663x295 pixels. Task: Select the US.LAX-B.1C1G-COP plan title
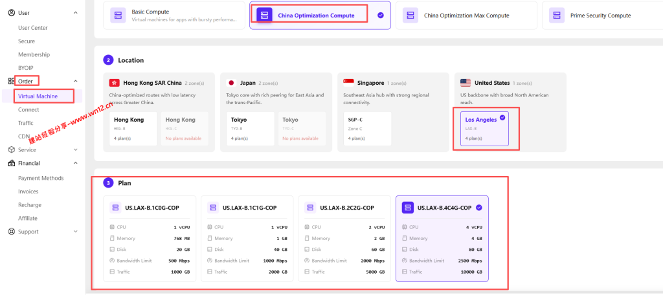pos(249,208)
